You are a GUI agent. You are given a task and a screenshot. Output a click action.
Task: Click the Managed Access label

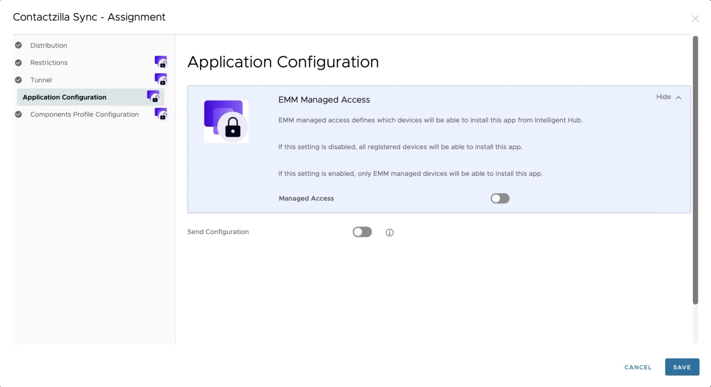tap(306, 199)
